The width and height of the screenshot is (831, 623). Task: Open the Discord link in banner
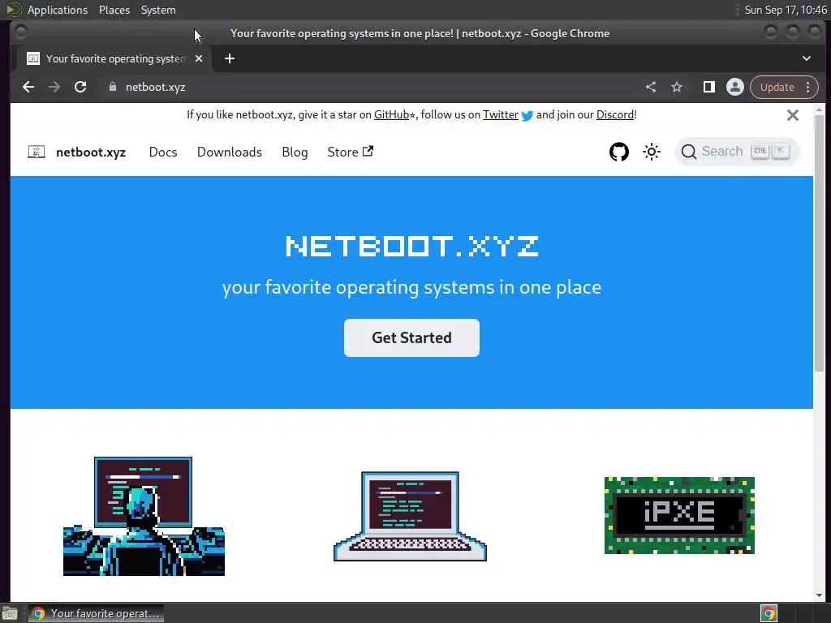tap(615, 115)
